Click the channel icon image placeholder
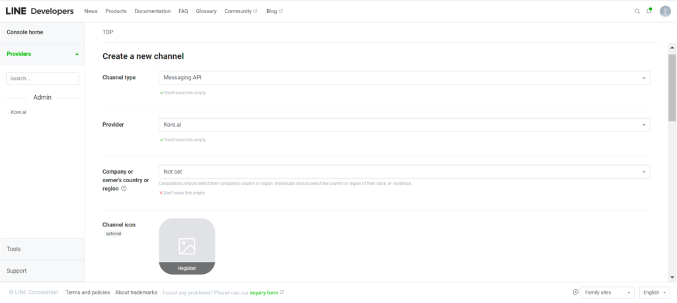The width and height of the screenshot is (677, 303). click(x=186, y=241)
